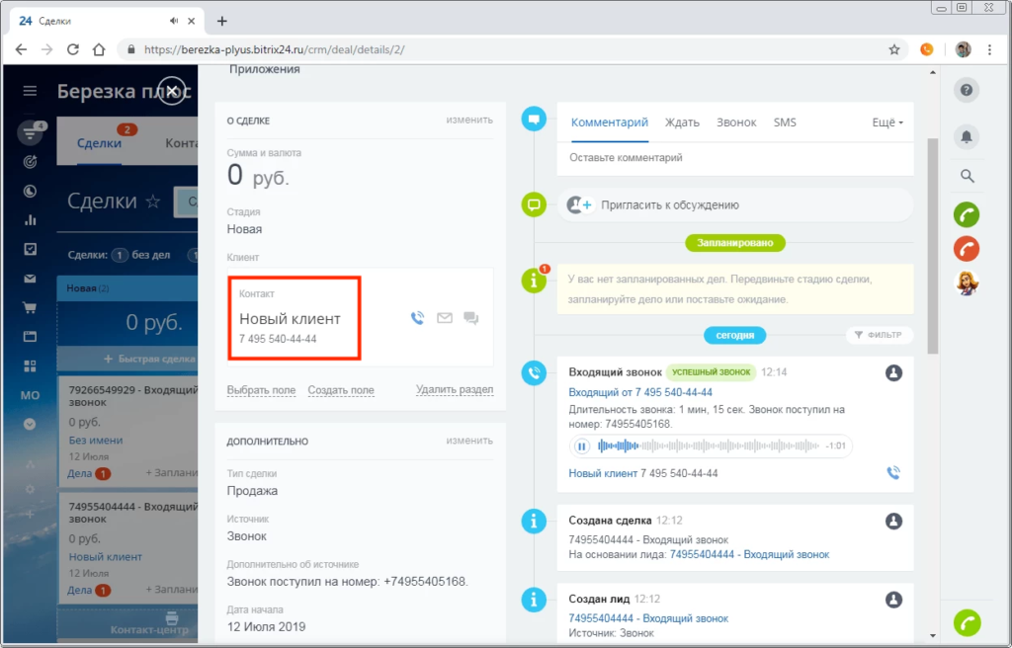
Task: Open browser three-dot menu
Action: [x=989, y=49]
